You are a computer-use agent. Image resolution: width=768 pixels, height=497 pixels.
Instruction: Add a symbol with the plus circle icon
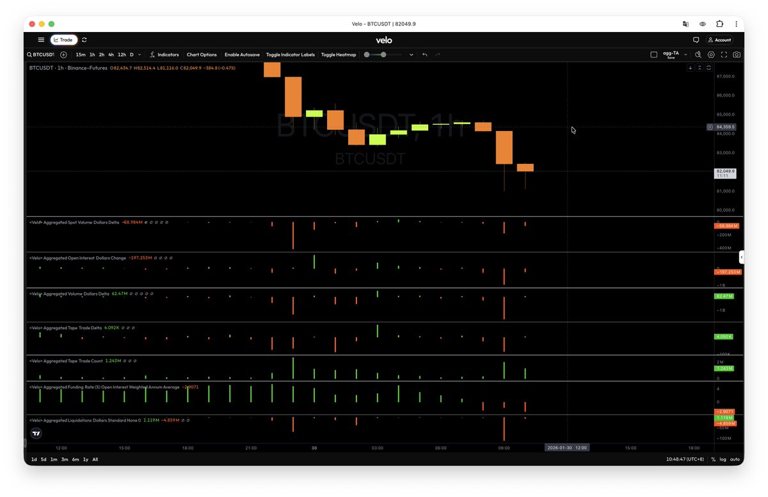pos(63,55)
